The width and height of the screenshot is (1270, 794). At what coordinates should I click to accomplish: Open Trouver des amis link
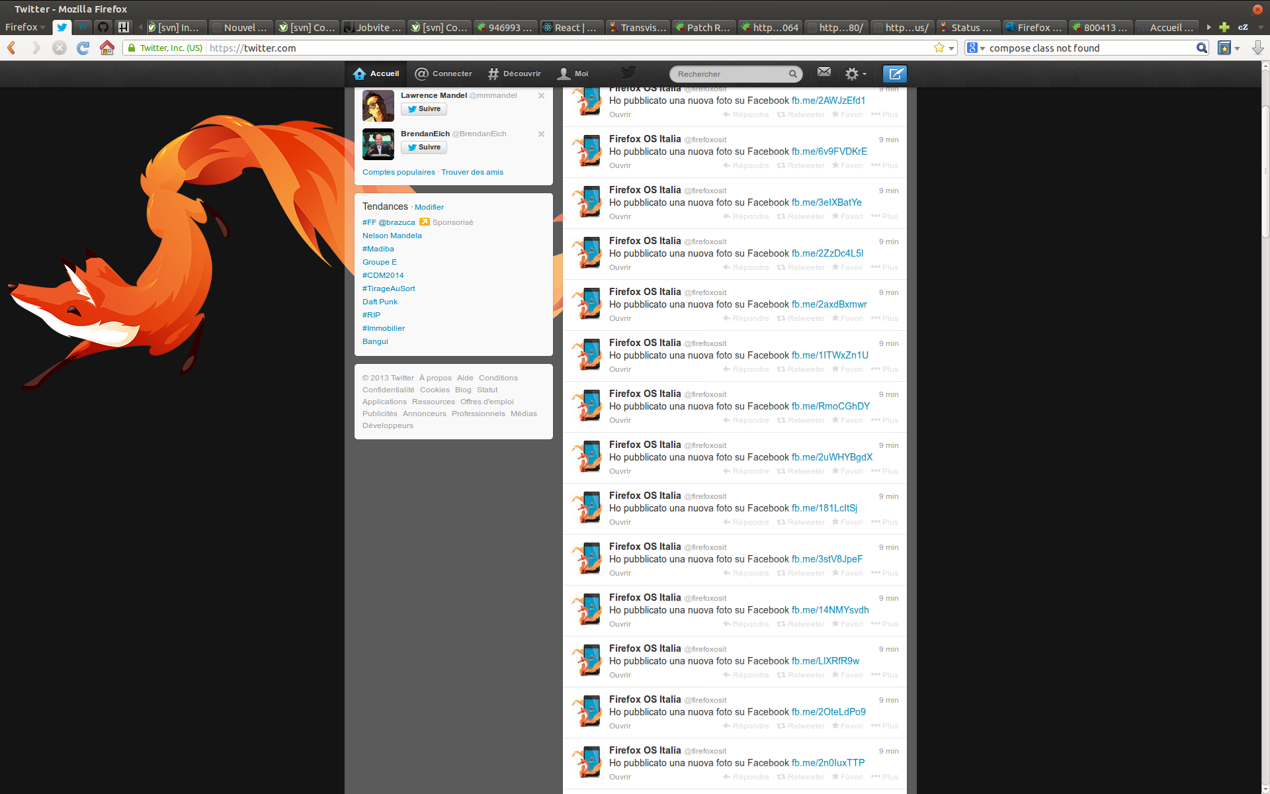(472, 172)
